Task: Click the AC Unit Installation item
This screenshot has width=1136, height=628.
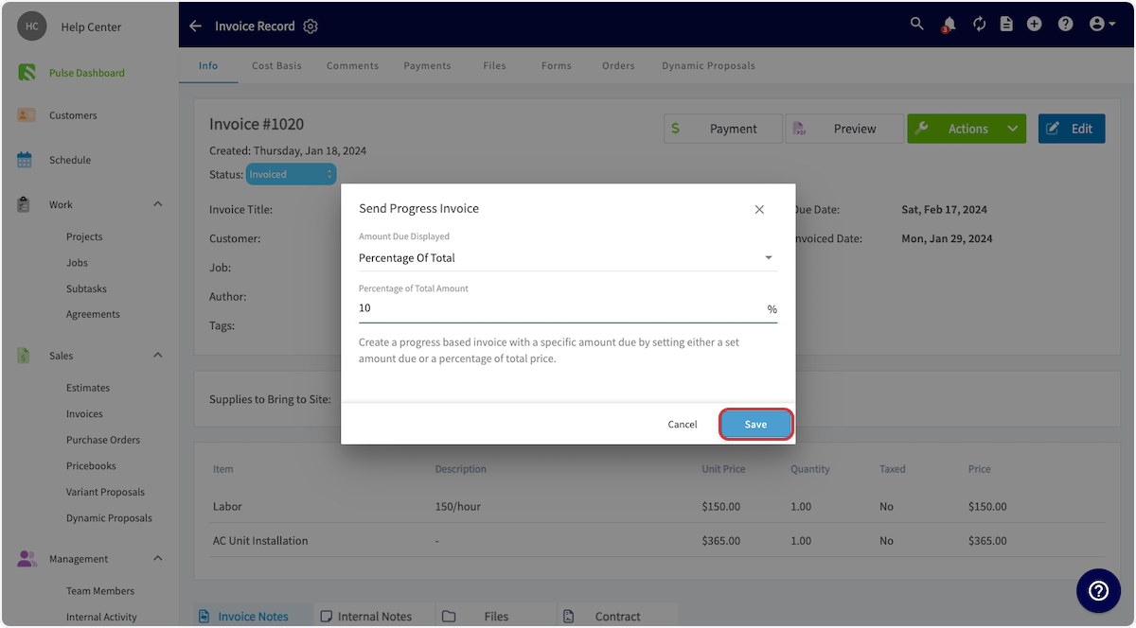Action: 260,541
